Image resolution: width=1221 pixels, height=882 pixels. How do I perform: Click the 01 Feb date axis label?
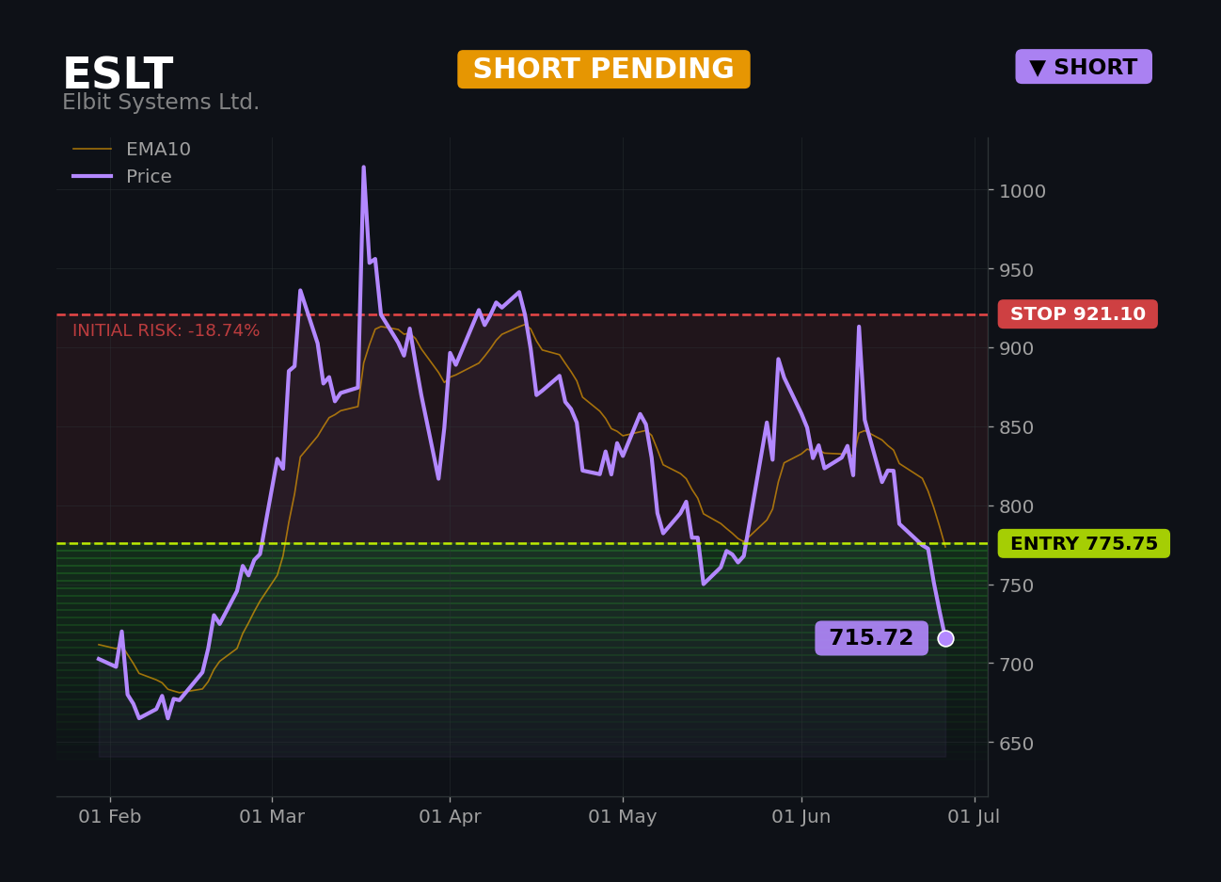click(x=110, y=817)
